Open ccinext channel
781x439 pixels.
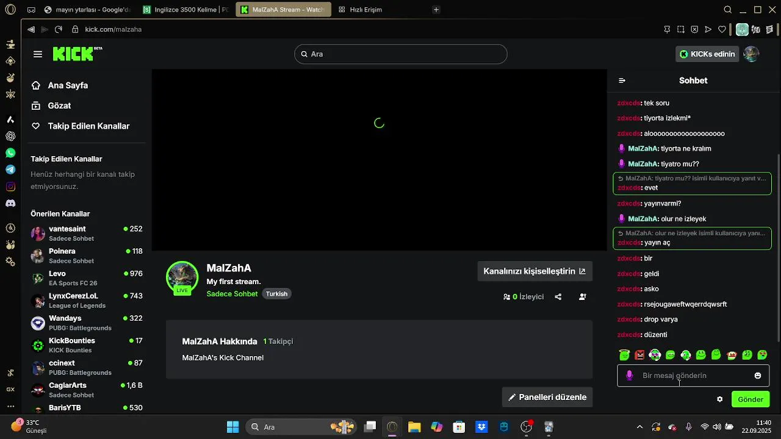[87, 367]
